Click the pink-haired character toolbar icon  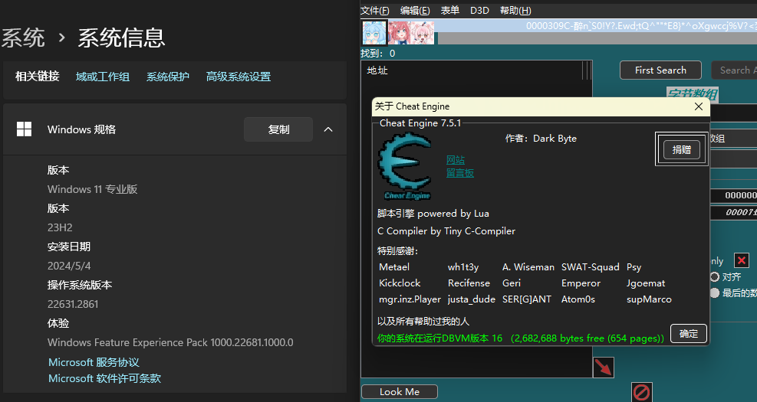(x=423, y=32)
